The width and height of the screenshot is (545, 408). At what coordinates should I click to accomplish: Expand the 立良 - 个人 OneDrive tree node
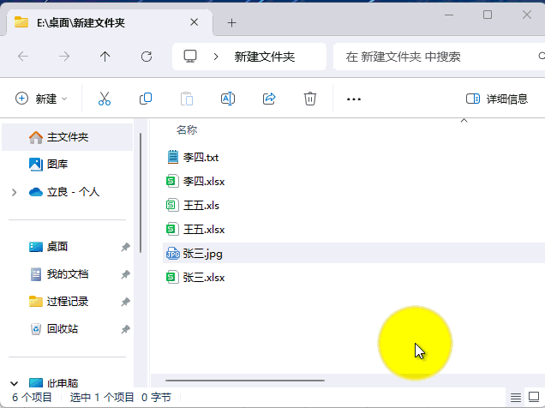click(x=15, y=192)
